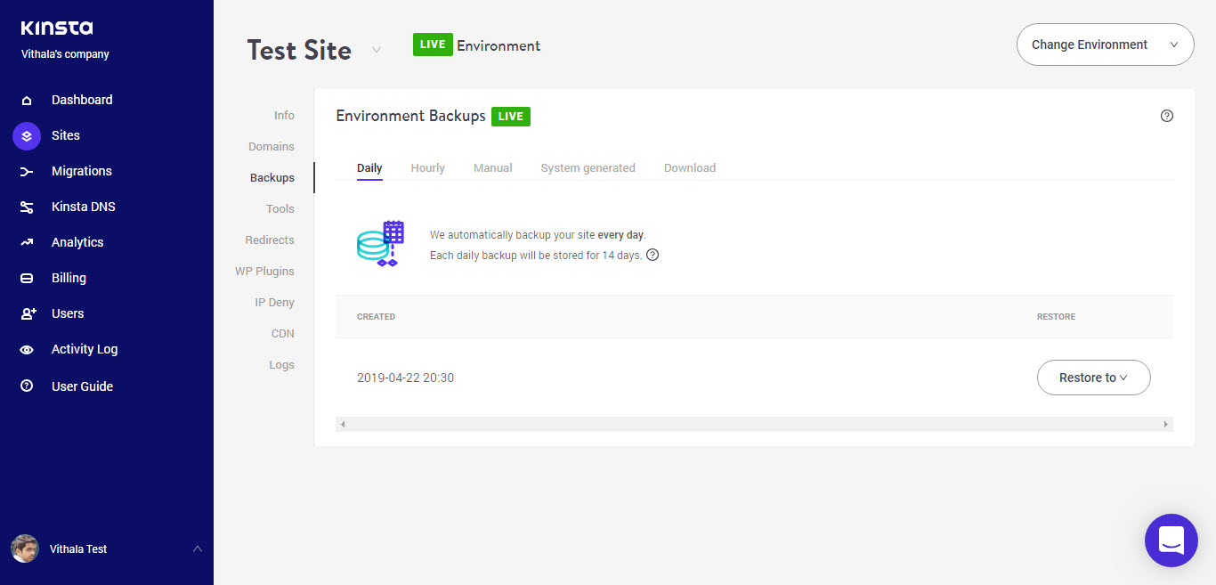The height and width of the screenshot is (585, 1216).
Task: Click the Kinsta logo
Action: tap(57, 28)
